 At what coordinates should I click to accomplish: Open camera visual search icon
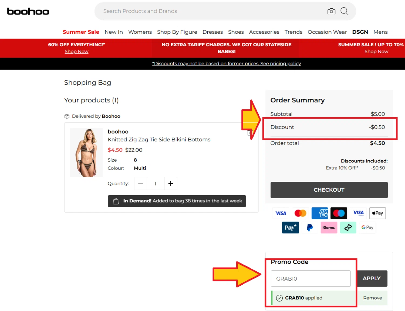[x=331, y=11]
